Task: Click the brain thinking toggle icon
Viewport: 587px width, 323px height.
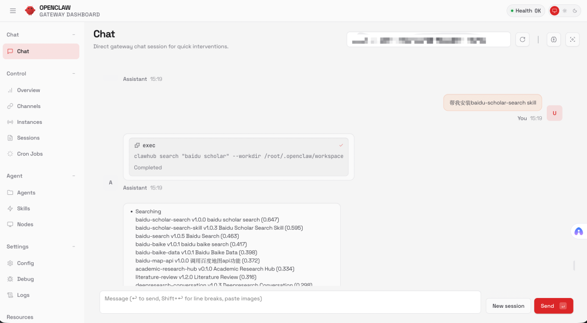Action: click(x=554, y=40)
